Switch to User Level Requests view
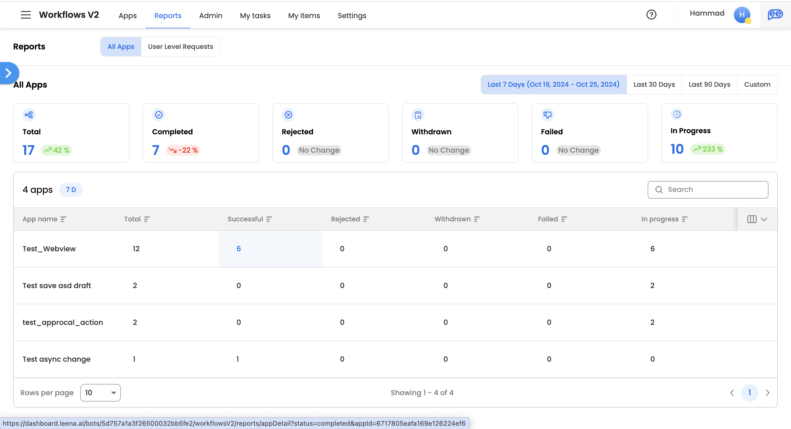This screenshot has width=791, height=429. [x=180, y=47]
